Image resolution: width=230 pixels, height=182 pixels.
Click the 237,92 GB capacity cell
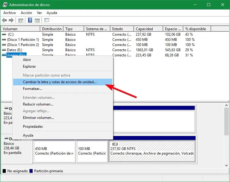point(143,34)
